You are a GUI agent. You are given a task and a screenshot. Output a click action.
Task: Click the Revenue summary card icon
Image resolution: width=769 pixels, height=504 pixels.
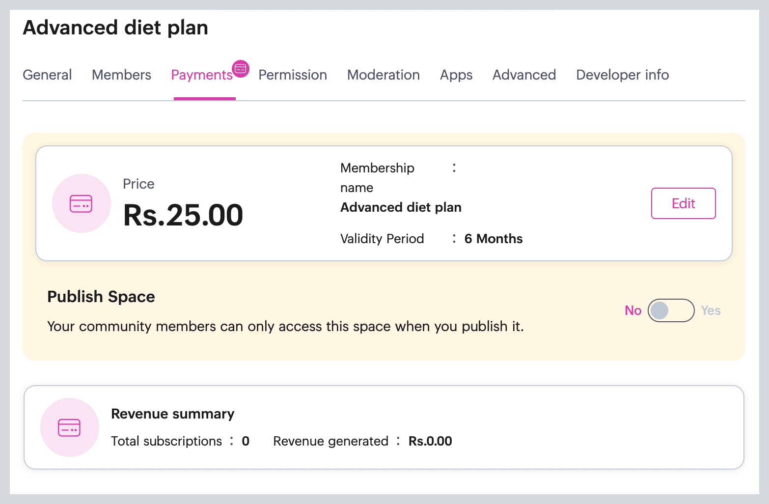[x=69, y=427]
